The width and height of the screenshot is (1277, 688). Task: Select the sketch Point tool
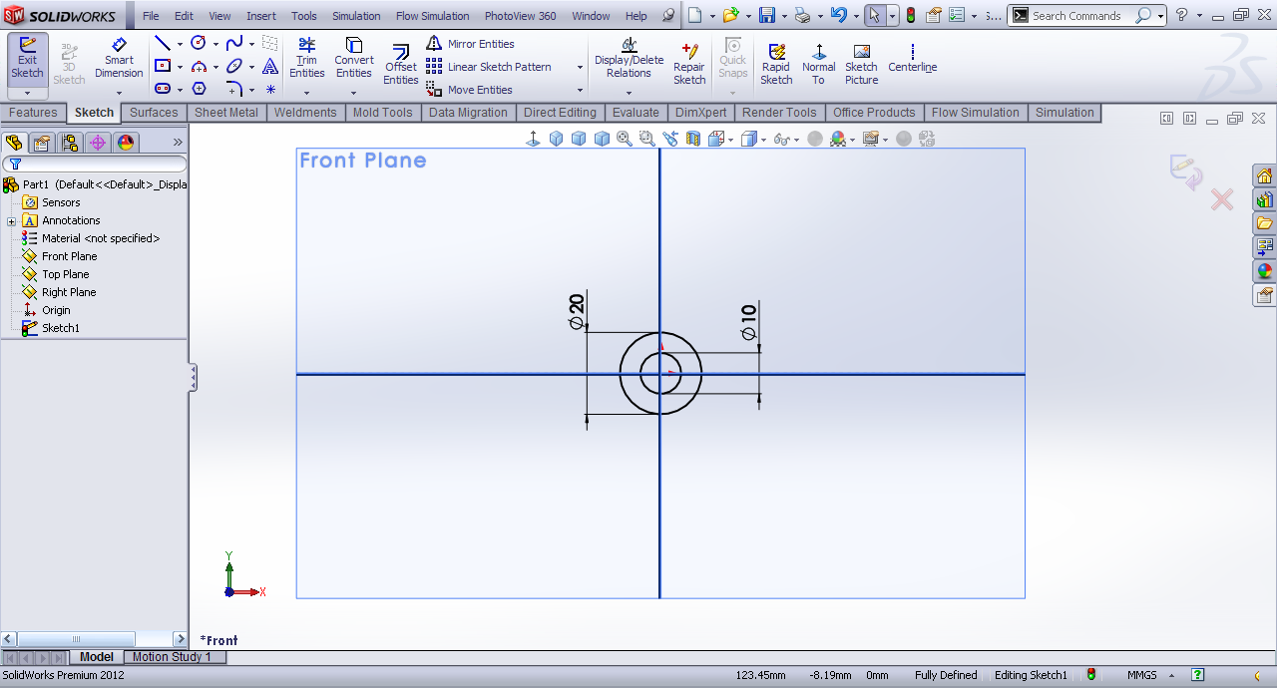pyautogui.click(x=270, y=89)
